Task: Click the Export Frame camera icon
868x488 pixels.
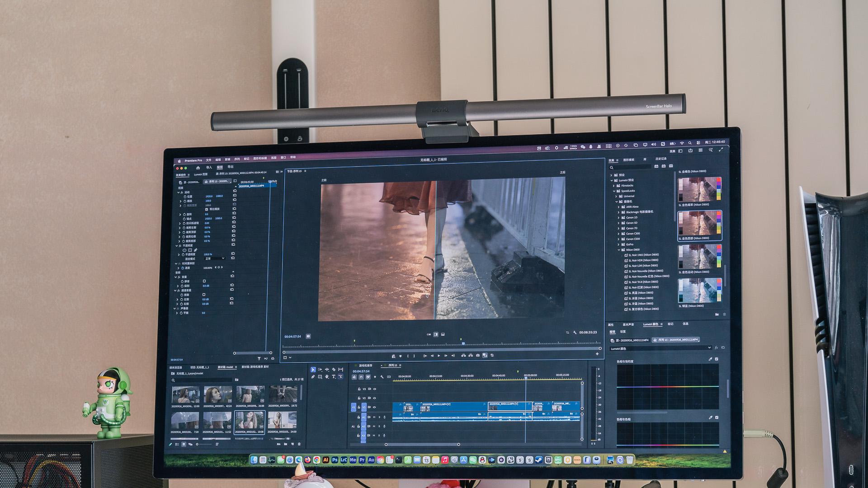Action: point(477,356)
